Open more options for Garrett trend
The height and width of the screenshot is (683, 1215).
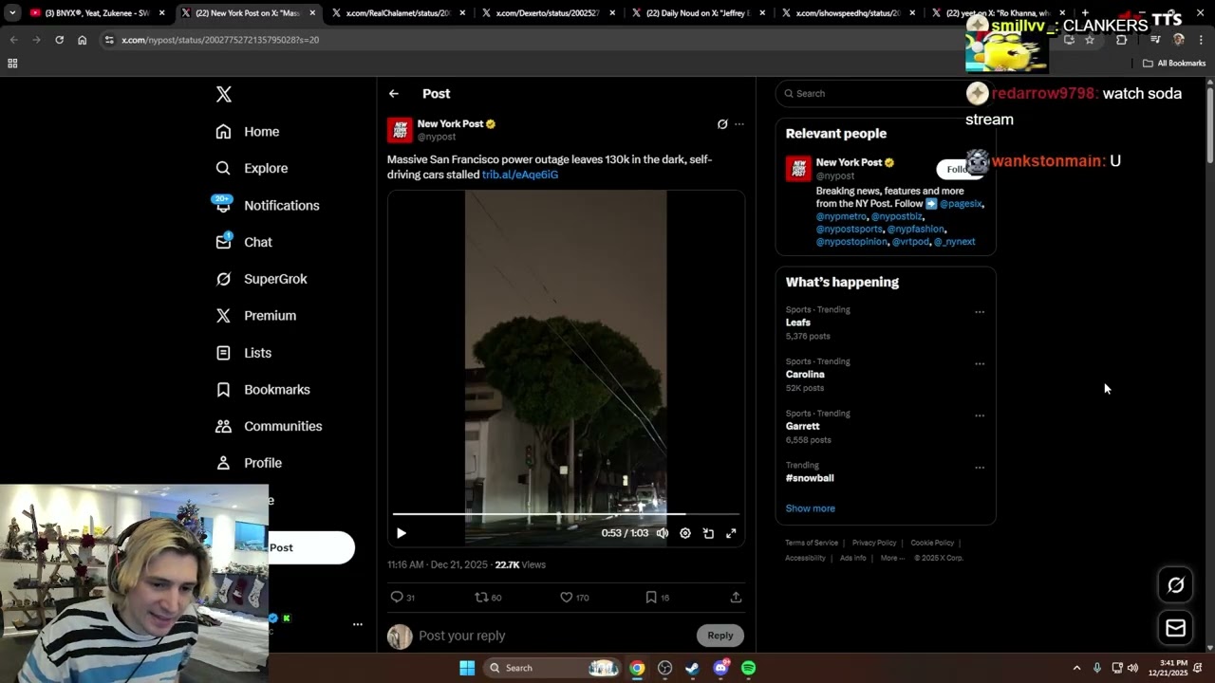[980, 415]
